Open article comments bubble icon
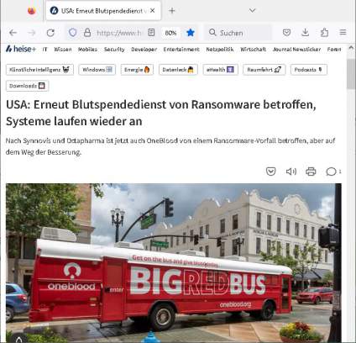356x343 pixels. point(331,171)
